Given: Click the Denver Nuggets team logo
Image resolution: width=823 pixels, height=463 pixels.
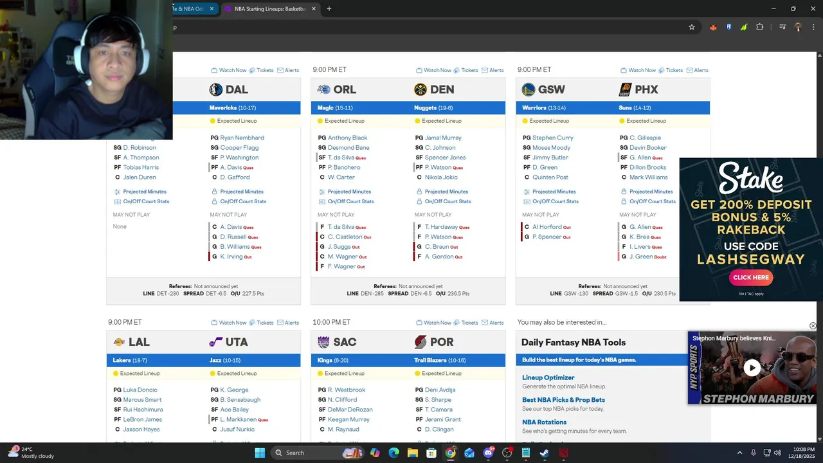Looking at the screenshot, I should point(421,89).
